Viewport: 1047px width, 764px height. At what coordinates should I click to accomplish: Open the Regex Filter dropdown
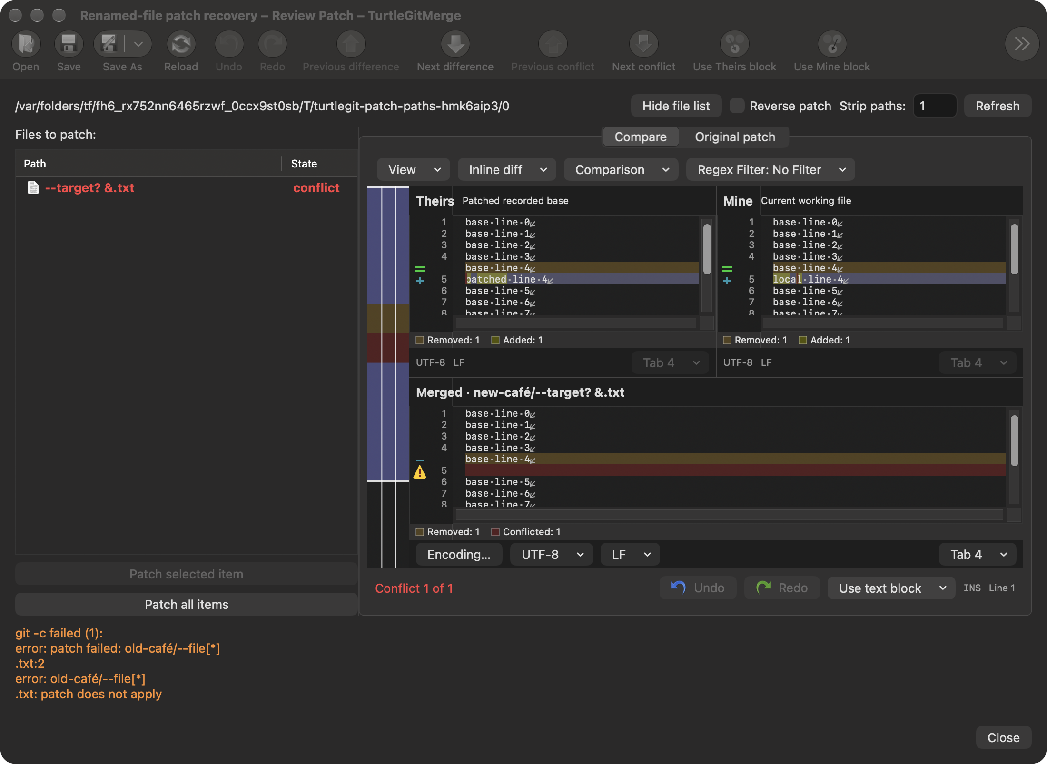[770, 170]
